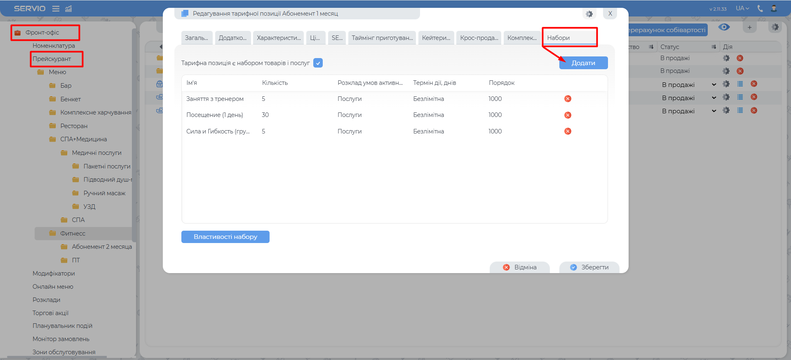This screenshot has height=360, width=791.
Task: Open dialog settings gear icon
Action: point(589,14)
